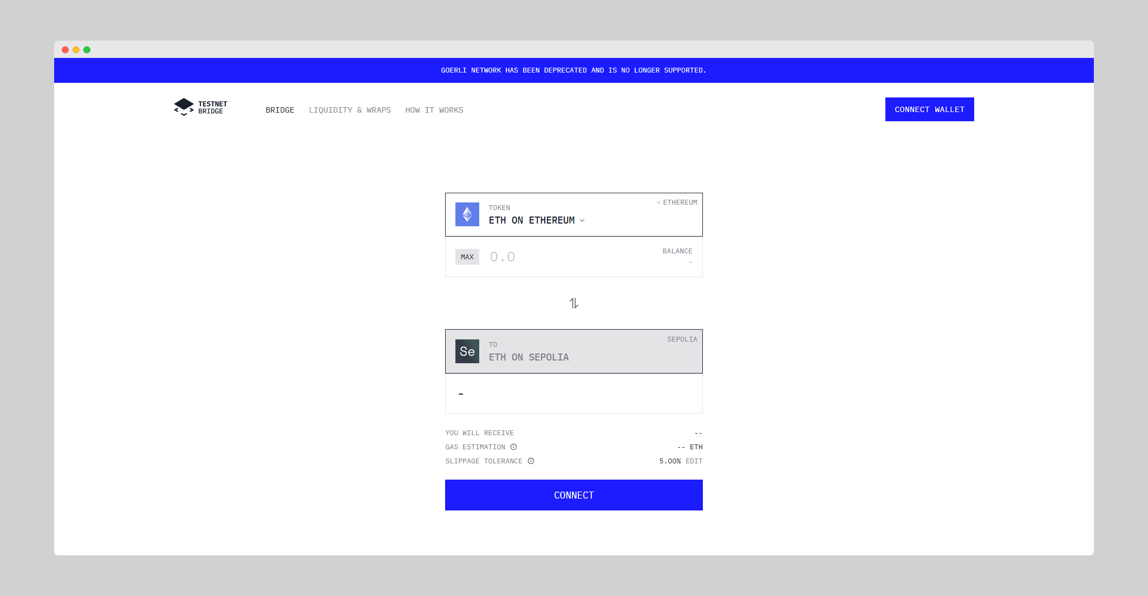This screenshot has height=596, width=1148.
Task: Click the MAX amount button
Action: click(467, 257)
